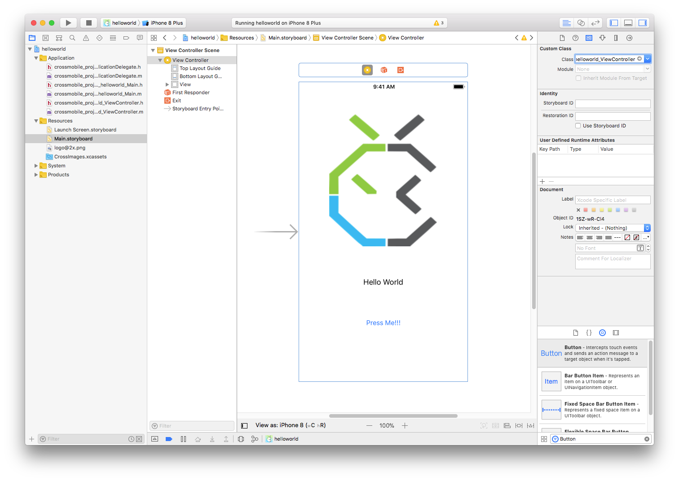Image resolution: width=679 pixels, height=481 pixels.
Task: Select CrossImages.xcassets catalog
Action: tap(80, 157)
